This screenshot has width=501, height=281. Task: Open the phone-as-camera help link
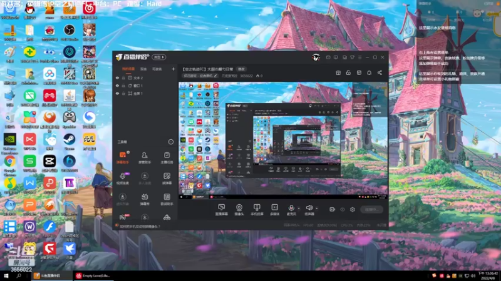[x=140, y=226]
